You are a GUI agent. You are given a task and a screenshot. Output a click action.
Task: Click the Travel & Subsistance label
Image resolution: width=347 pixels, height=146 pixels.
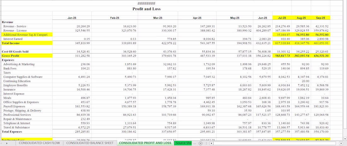tap(16, 127)
